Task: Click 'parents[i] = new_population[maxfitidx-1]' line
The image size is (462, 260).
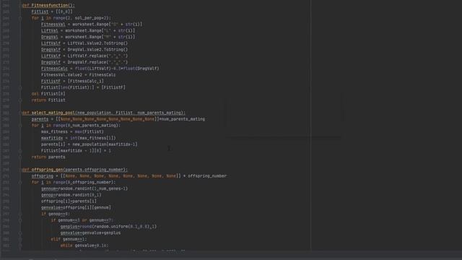Action: 90,144
